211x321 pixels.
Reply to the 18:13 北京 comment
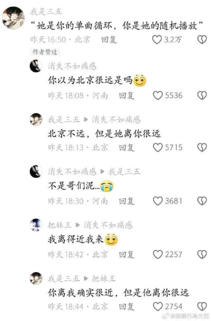pyautogui.click(x=127, y=147)
